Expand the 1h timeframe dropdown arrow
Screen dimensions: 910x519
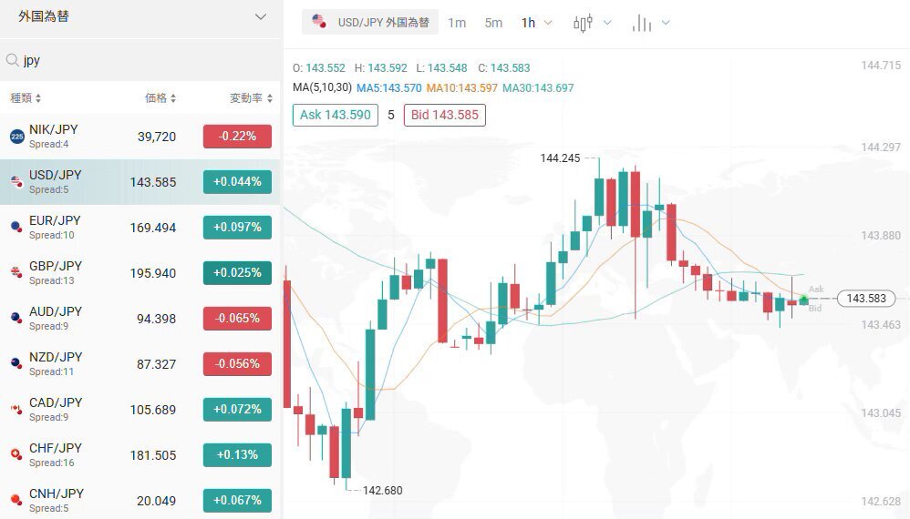tap(548, 23)
